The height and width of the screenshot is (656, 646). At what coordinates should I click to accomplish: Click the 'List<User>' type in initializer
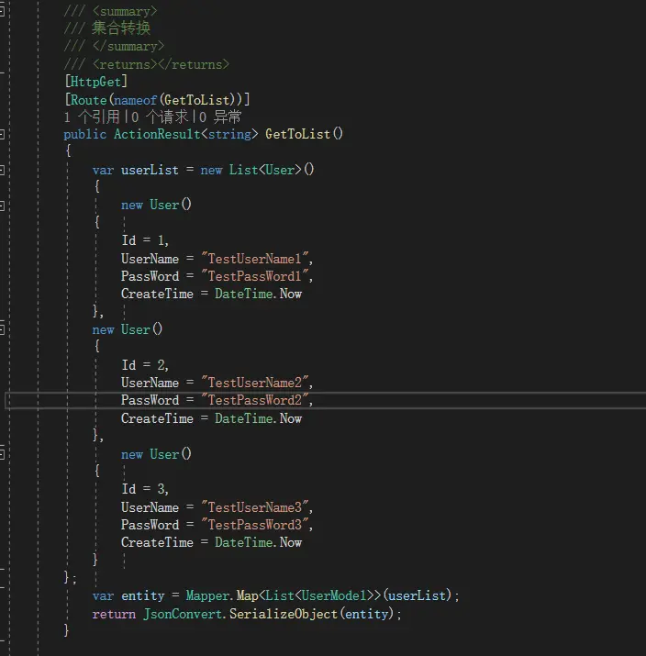(265, 170)
